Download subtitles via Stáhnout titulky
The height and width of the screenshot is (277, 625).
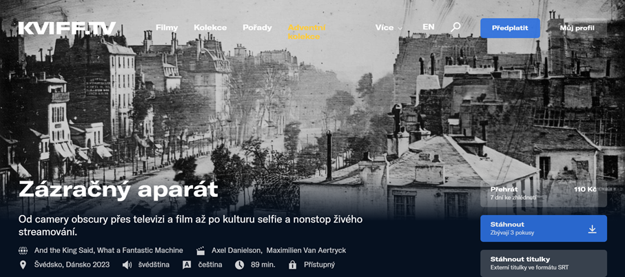(x=543, y=263)
